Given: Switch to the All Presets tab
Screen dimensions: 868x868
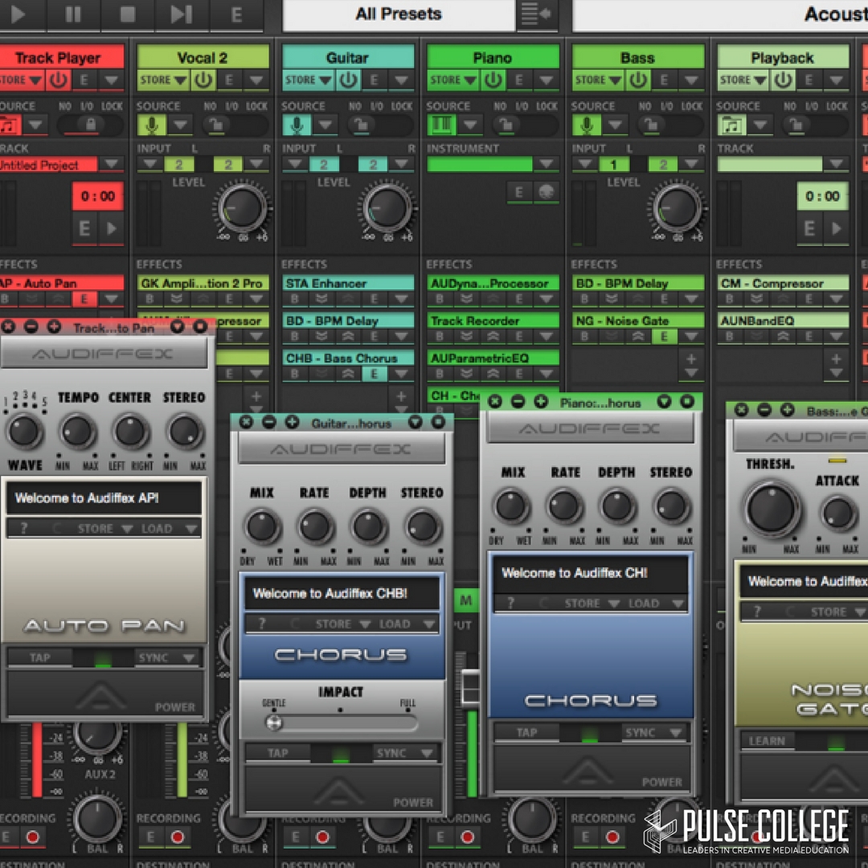Looking at the screenshot, I should [398, 14].
